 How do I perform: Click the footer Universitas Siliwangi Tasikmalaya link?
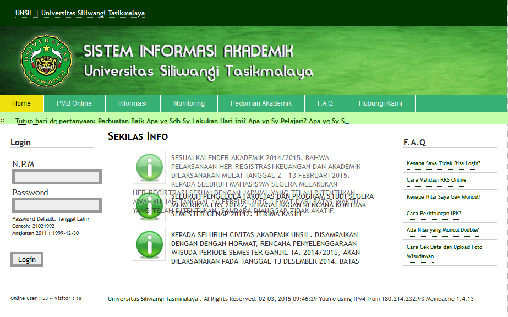pos(153,299)
